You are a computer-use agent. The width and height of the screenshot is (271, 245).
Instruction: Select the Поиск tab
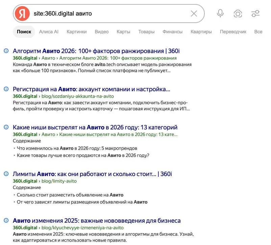pos(24,32)
